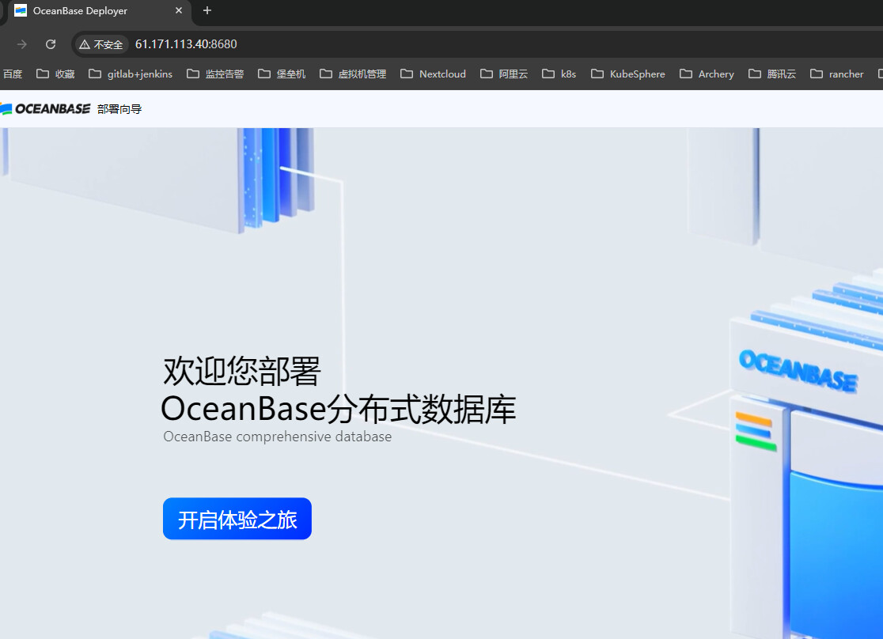Click the browser forward arrow
The height and width of the screenshot is (639, 883).
[22, 44]
